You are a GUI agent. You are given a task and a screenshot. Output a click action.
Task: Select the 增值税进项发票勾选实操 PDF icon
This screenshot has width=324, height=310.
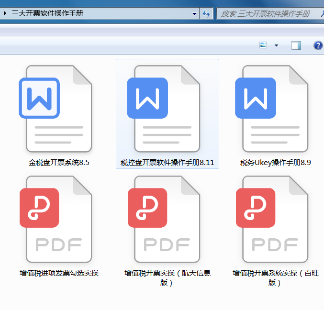click(59, 219)
